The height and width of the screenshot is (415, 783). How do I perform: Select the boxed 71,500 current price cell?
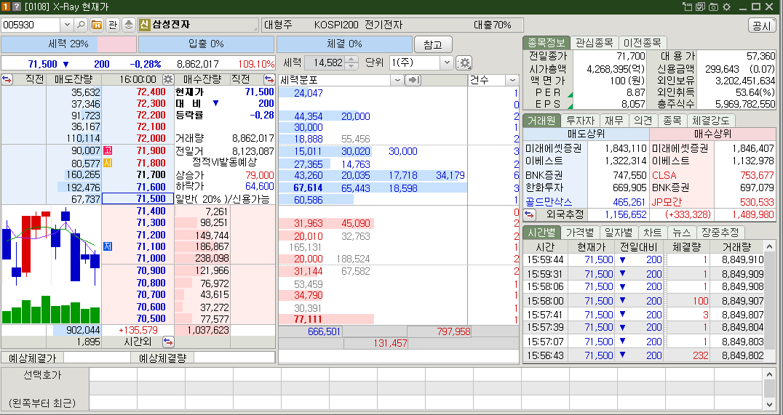[138, 199]
